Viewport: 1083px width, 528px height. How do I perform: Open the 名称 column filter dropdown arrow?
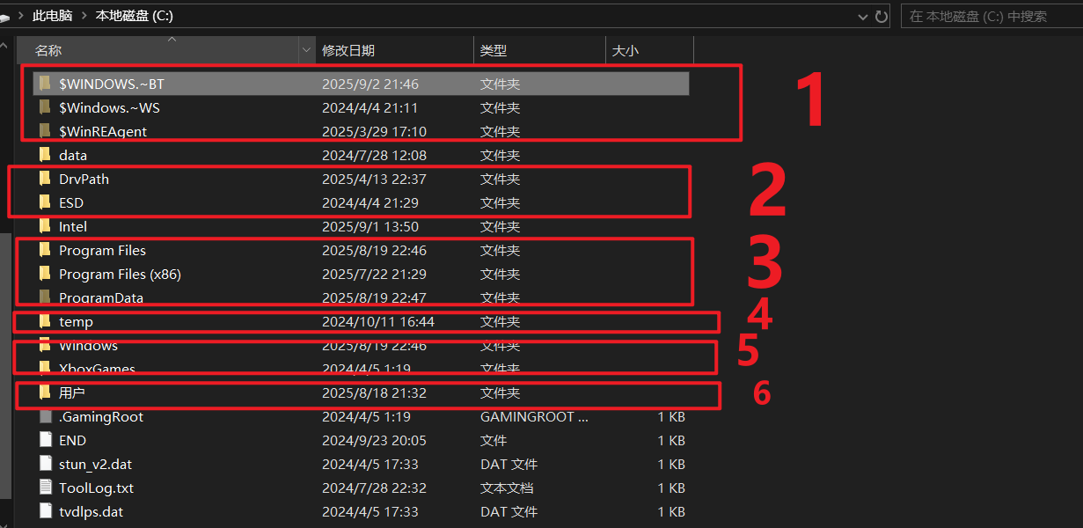(x=307, y=51)
